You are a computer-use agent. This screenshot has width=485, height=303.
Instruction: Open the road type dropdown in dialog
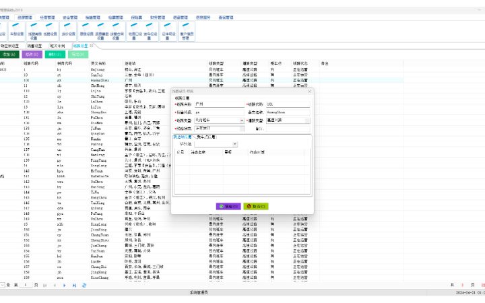(x=307, y=121)
